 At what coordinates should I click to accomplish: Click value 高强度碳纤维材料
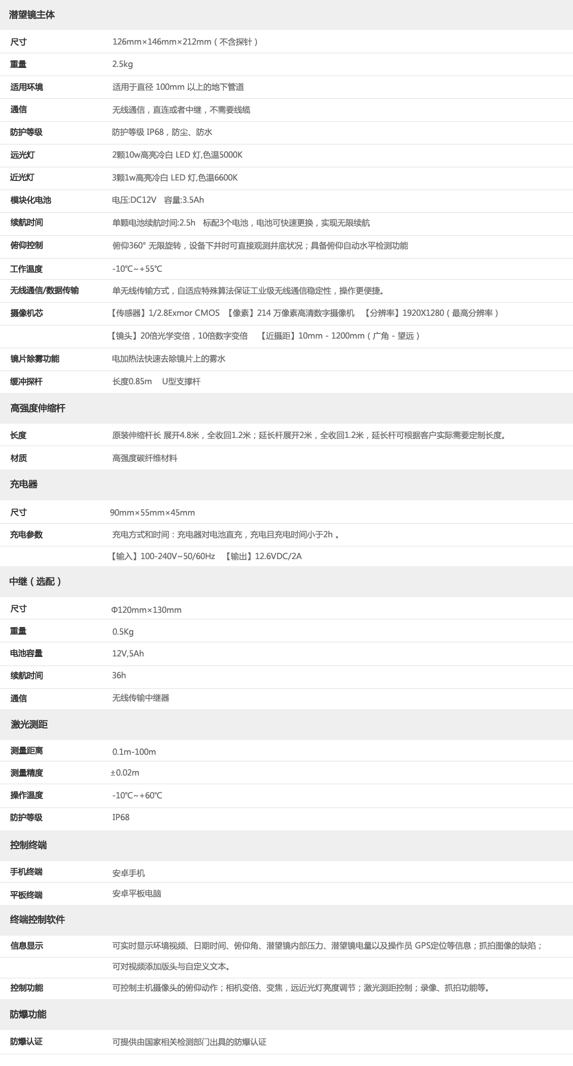tap(145, 458)
